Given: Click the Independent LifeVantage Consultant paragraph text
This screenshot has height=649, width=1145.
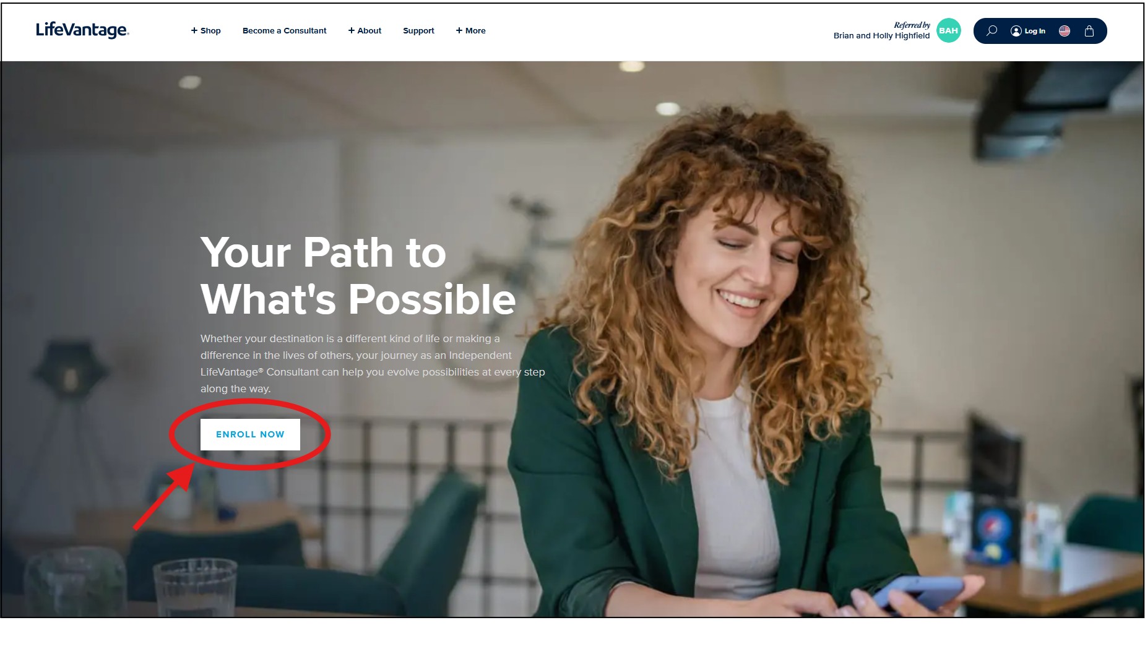Looking at the screenshot, I should click(373, 364).
